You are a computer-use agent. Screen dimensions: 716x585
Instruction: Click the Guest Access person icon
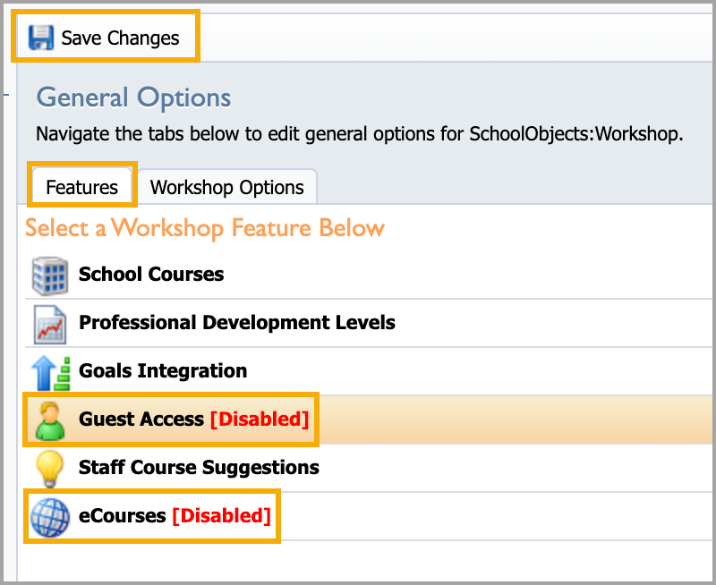[x=50, y=420]
